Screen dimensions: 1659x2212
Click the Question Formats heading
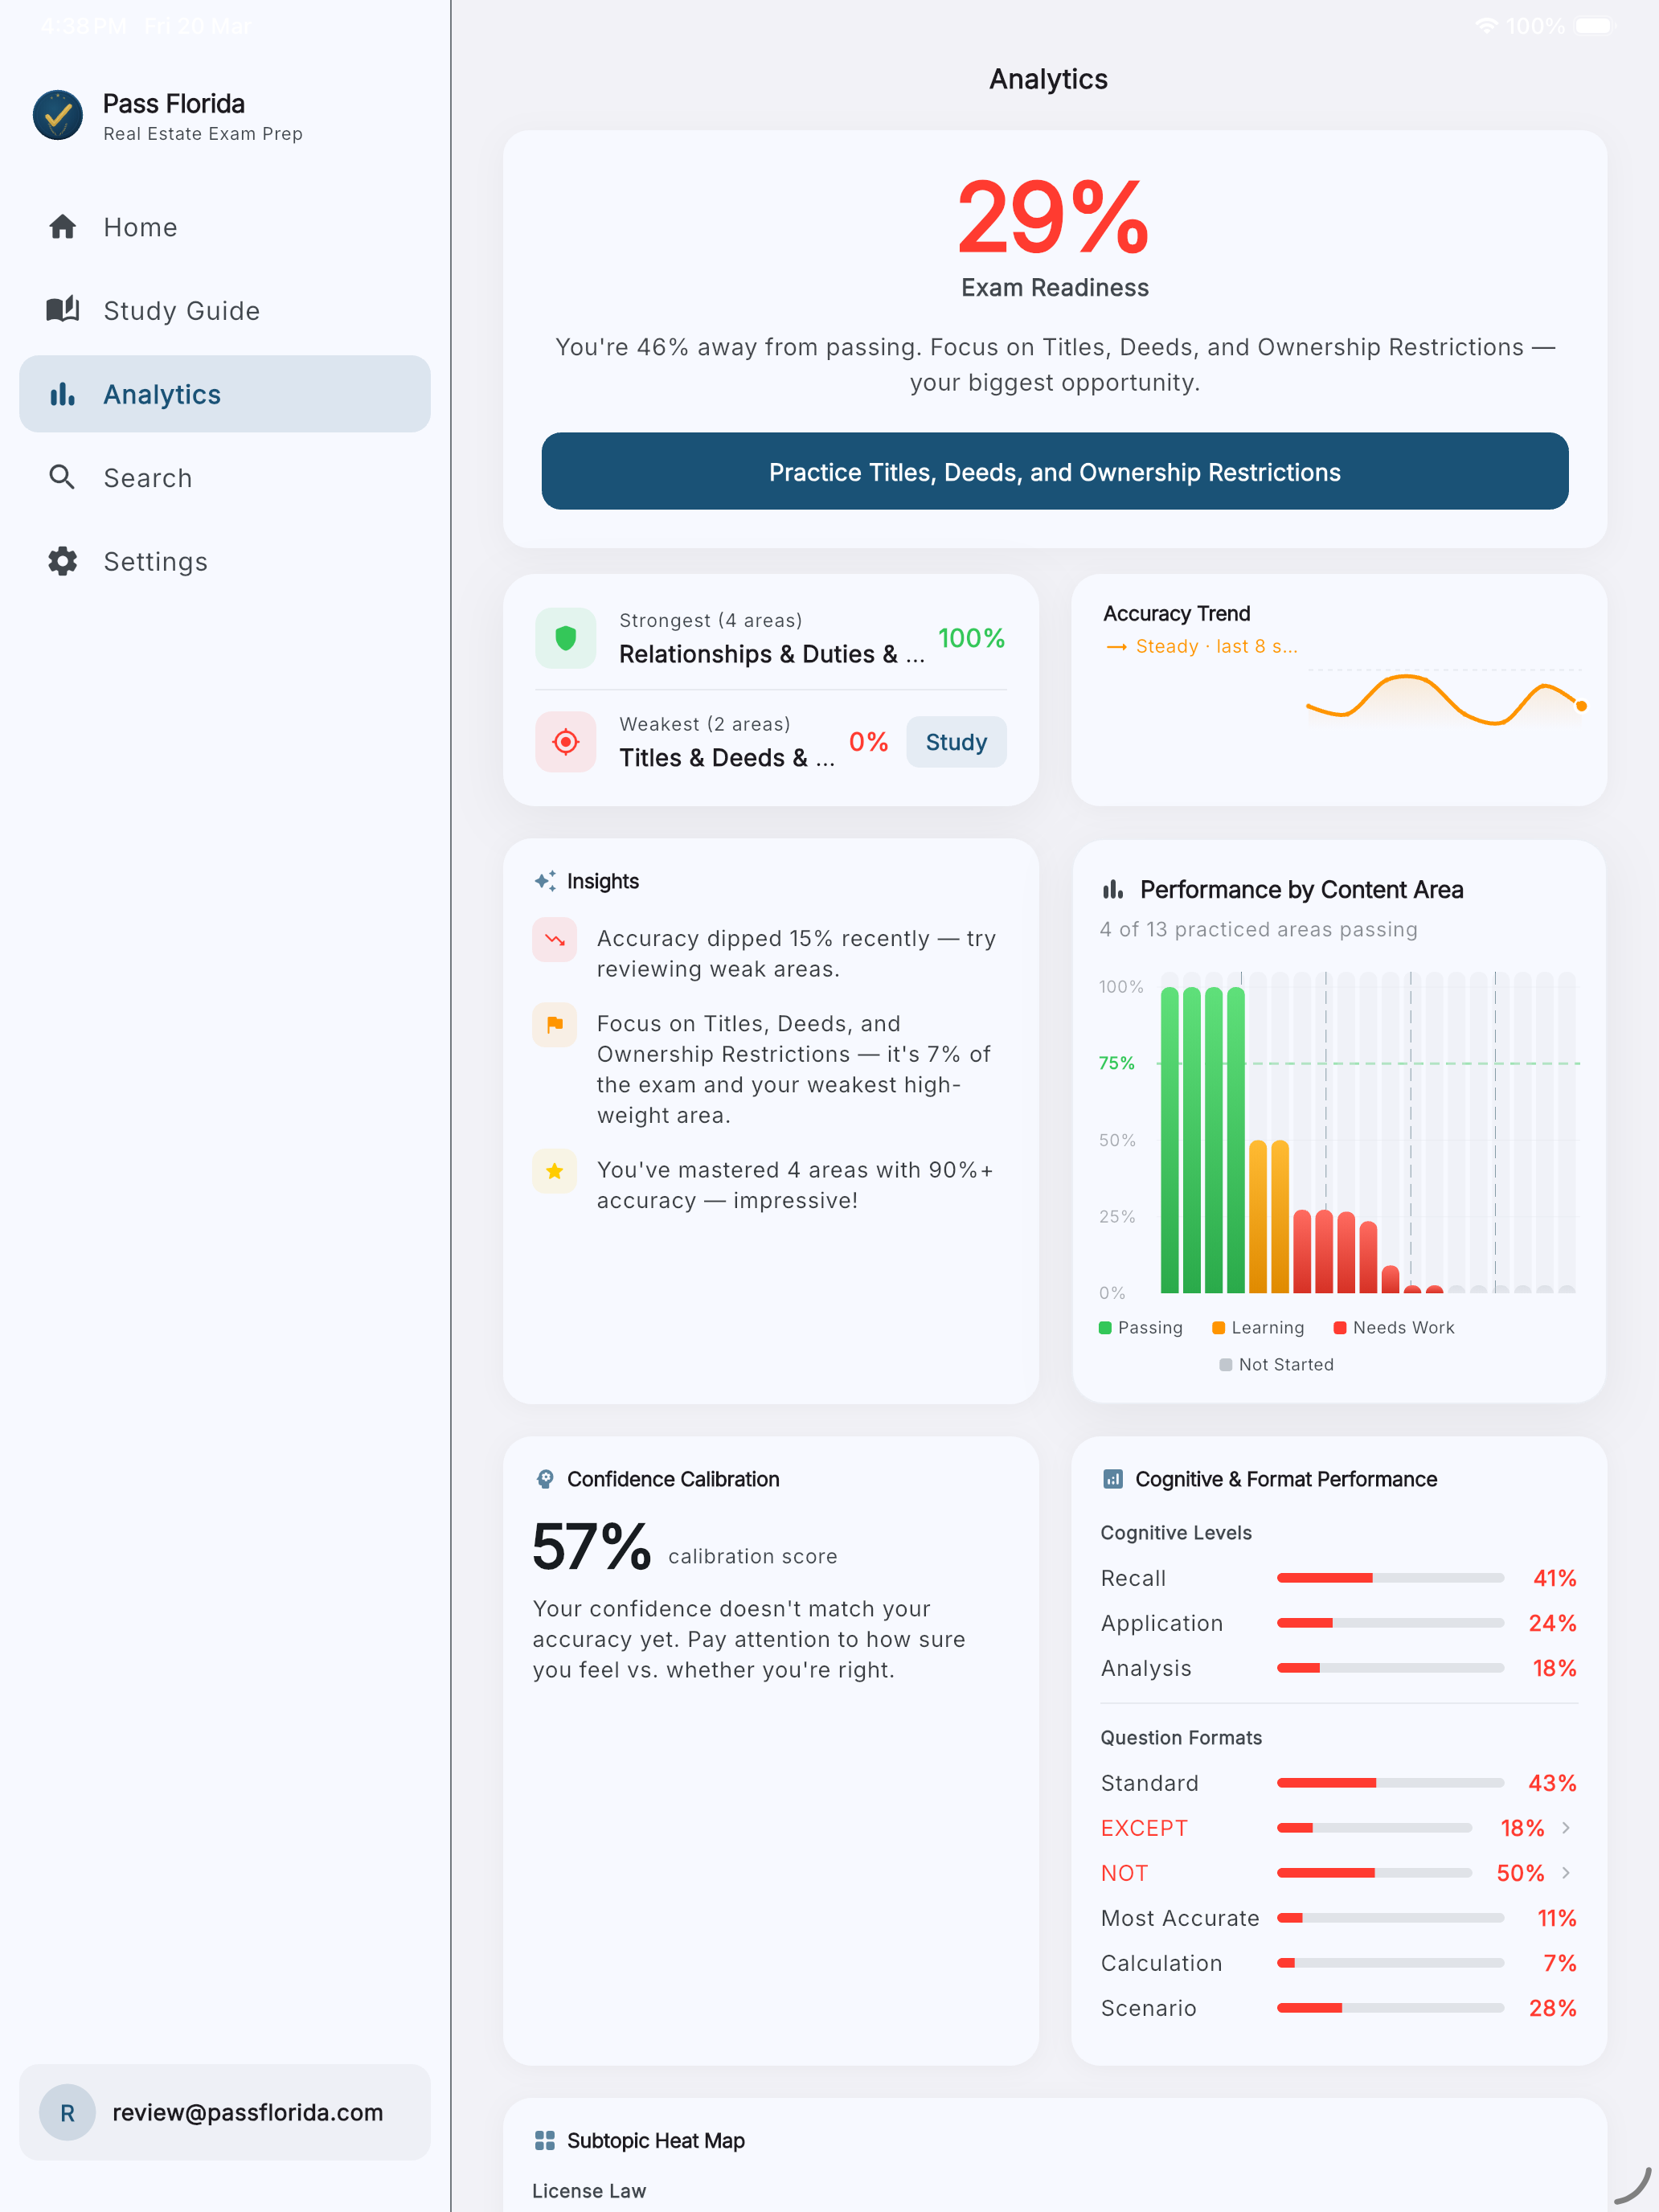click(1181, 1738)
